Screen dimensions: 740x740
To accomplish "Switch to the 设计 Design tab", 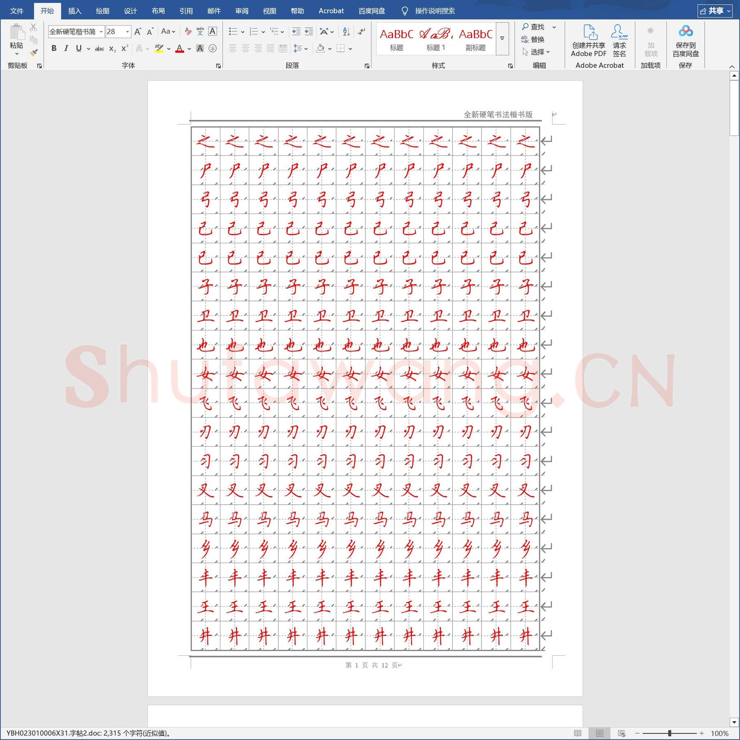I will (130, 11).
